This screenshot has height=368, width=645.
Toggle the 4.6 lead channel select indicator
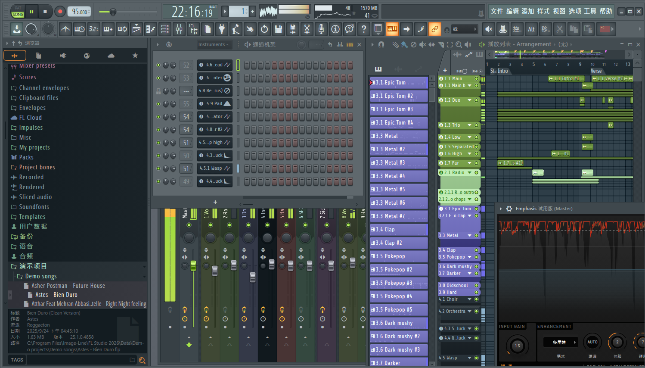(x=238, y=65)
